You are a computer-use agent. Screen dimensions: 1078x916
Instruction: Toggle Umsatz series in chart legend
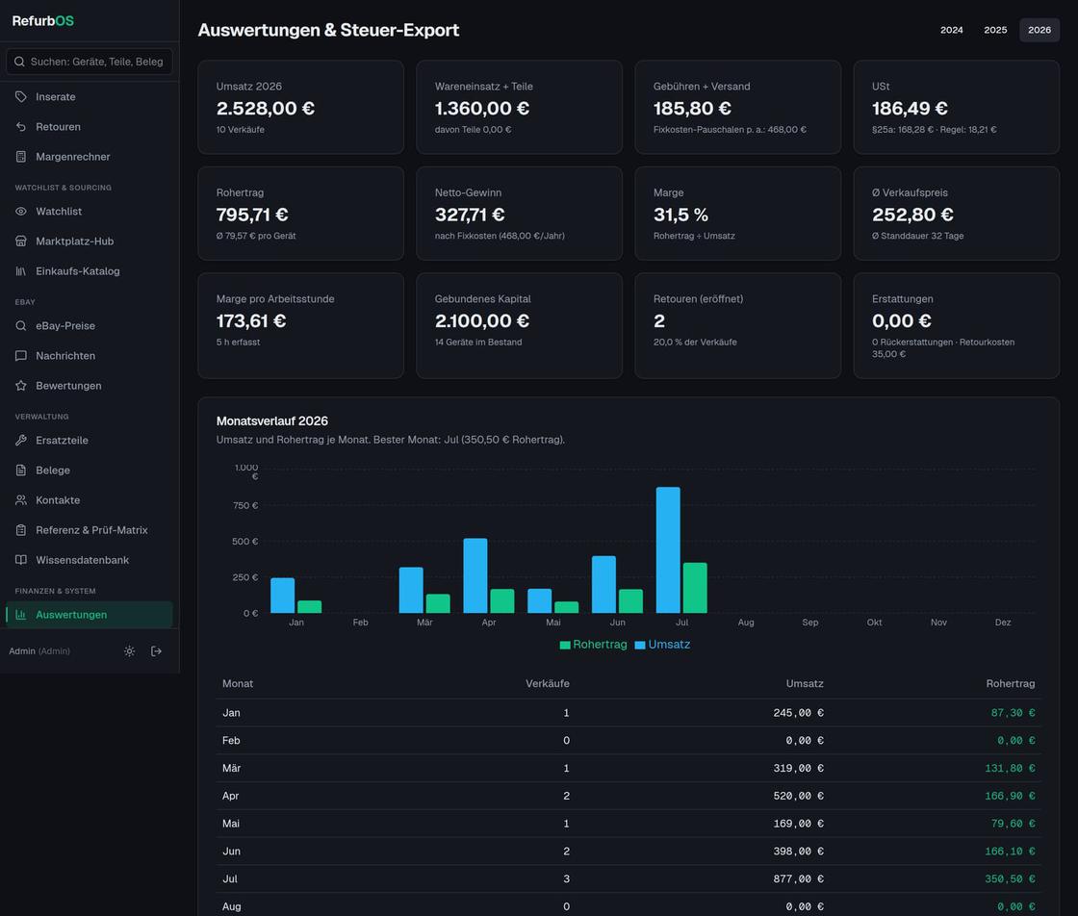662,645
